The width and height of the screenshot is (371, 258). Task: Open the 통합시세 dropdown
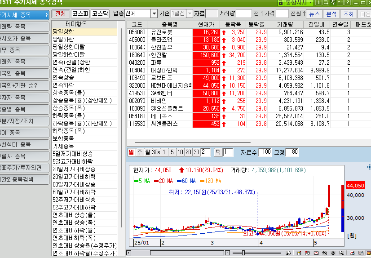point(311,3)
